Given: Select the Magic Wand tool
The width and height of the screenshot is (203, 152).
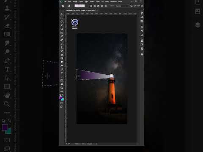Looking at the screenshot, I should point(62,25).
